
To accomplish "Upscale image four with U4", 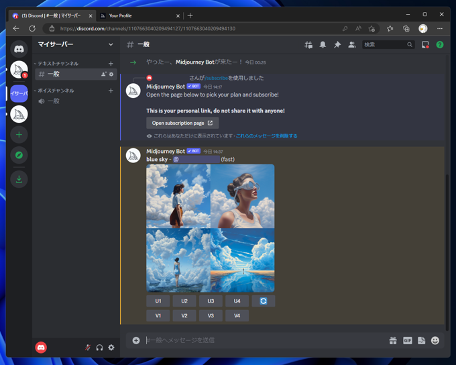I will [237, 301].
